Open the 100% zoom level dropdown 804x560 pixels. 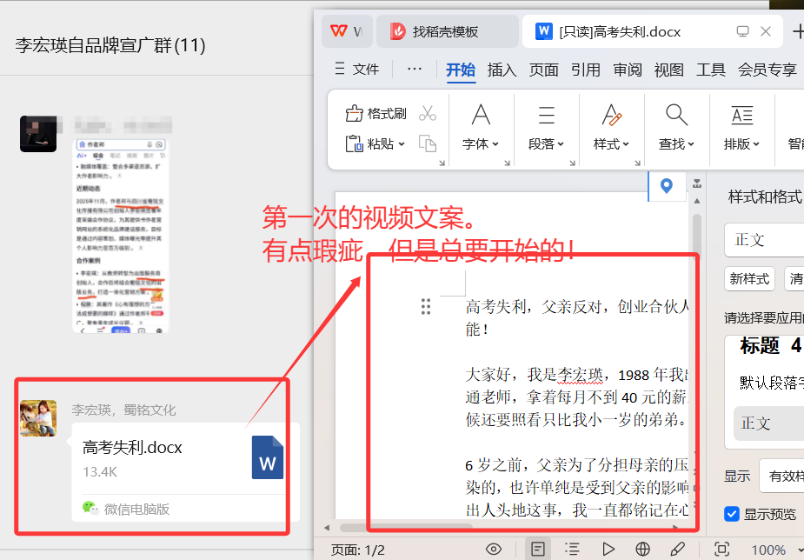coord(774,550)
